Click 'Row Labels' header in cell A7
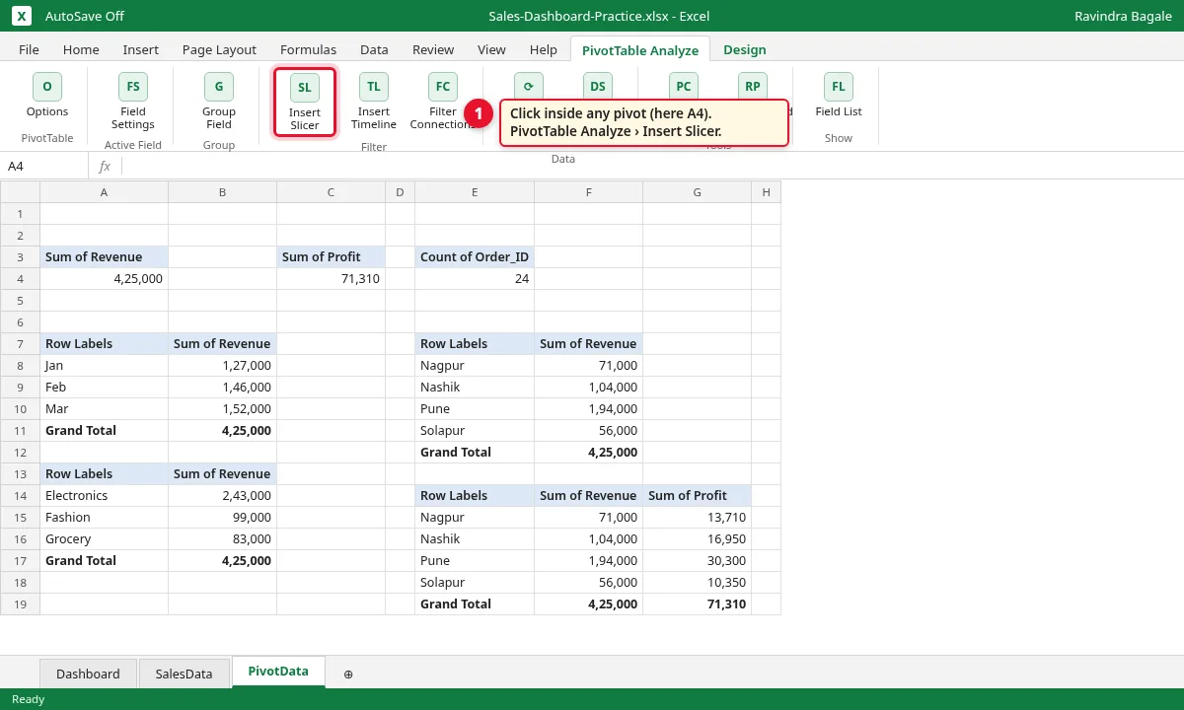Viewport: 1184px width, 710px height. tap(105, 344)
